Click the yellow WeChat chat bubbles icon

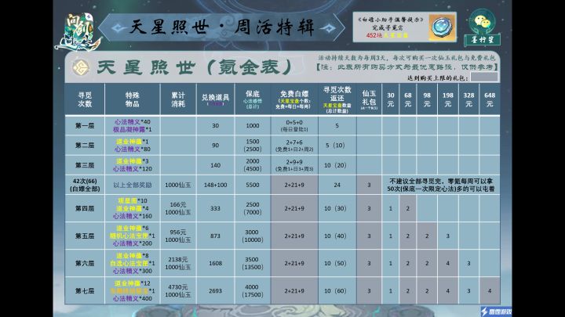pyautogui.click(x=482, y=22)
